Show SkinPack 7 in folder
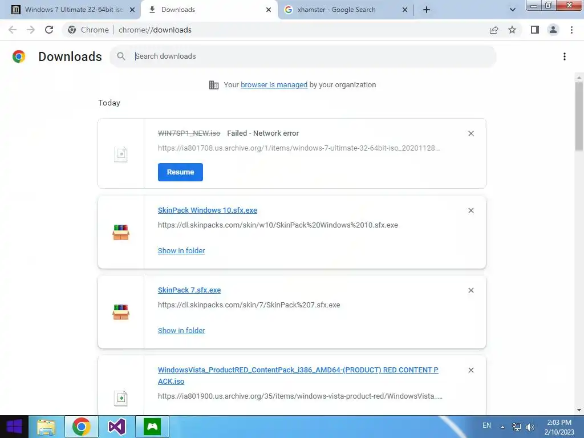This screenshot has height=438, width=584. pyautogui.click(x=181, y=330)
